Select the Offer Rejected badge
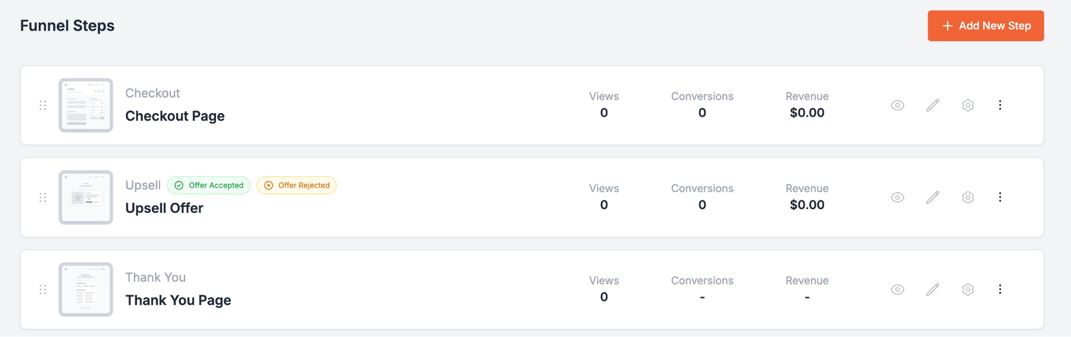The width and height of the screenshot is (1071, 337). (x=296, y=185)
